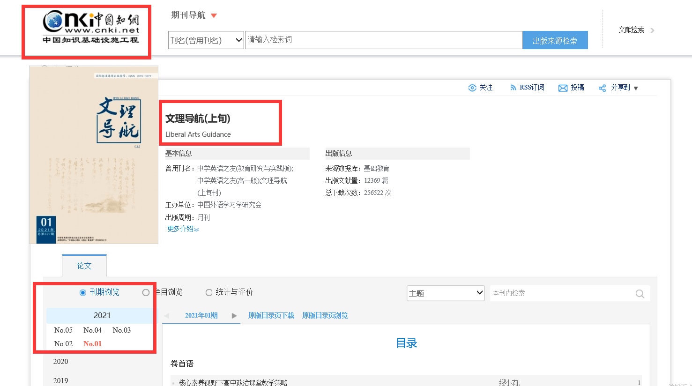The height and width of the screenshot is (386, 692).
Task: Select the 统计与评价 radio button
Action: [209, 293]
